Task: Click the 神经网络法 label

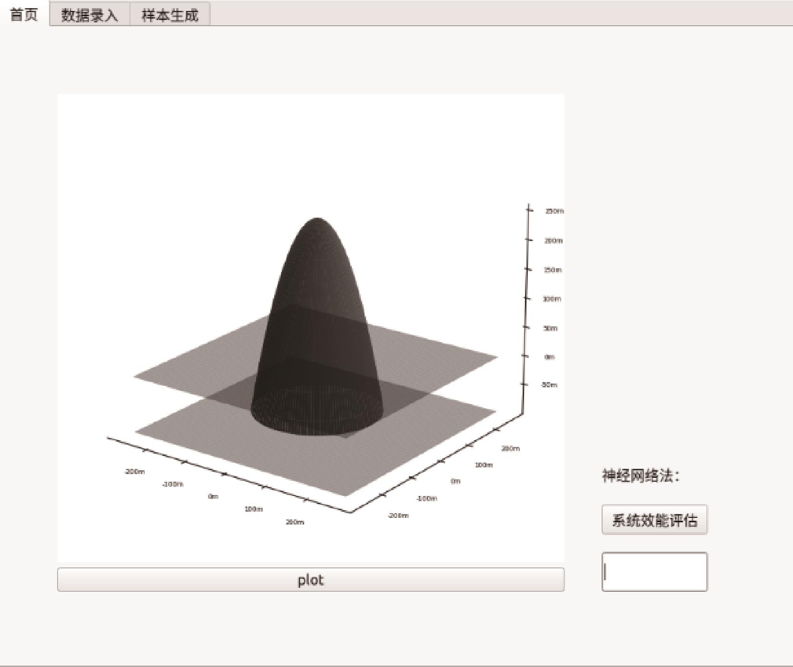Action: [641, 475]
